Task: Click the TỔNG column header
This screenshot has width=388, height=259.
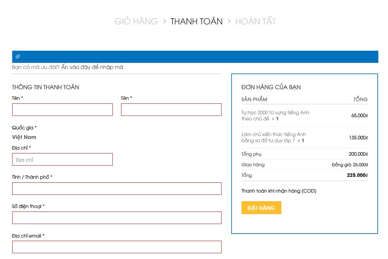Action: point(360,99)
